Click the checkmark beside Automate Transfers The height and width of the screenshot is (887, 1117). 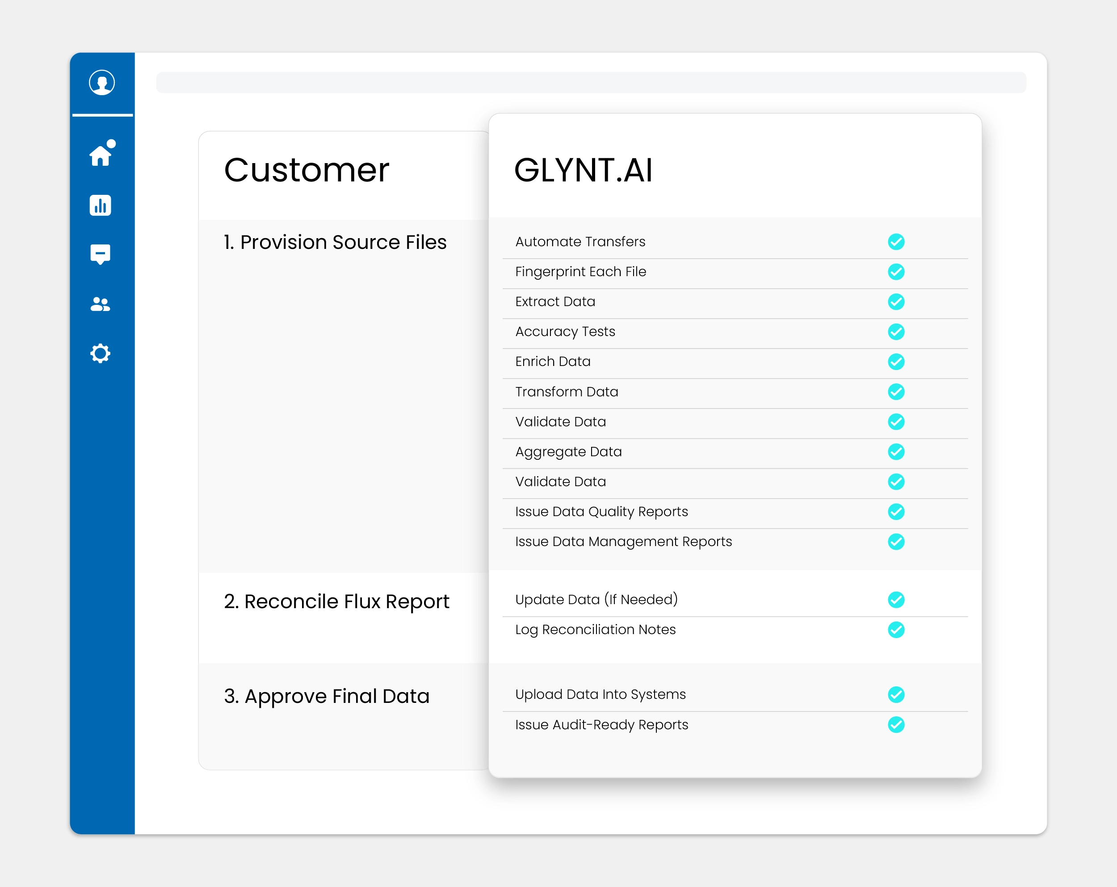896,241
